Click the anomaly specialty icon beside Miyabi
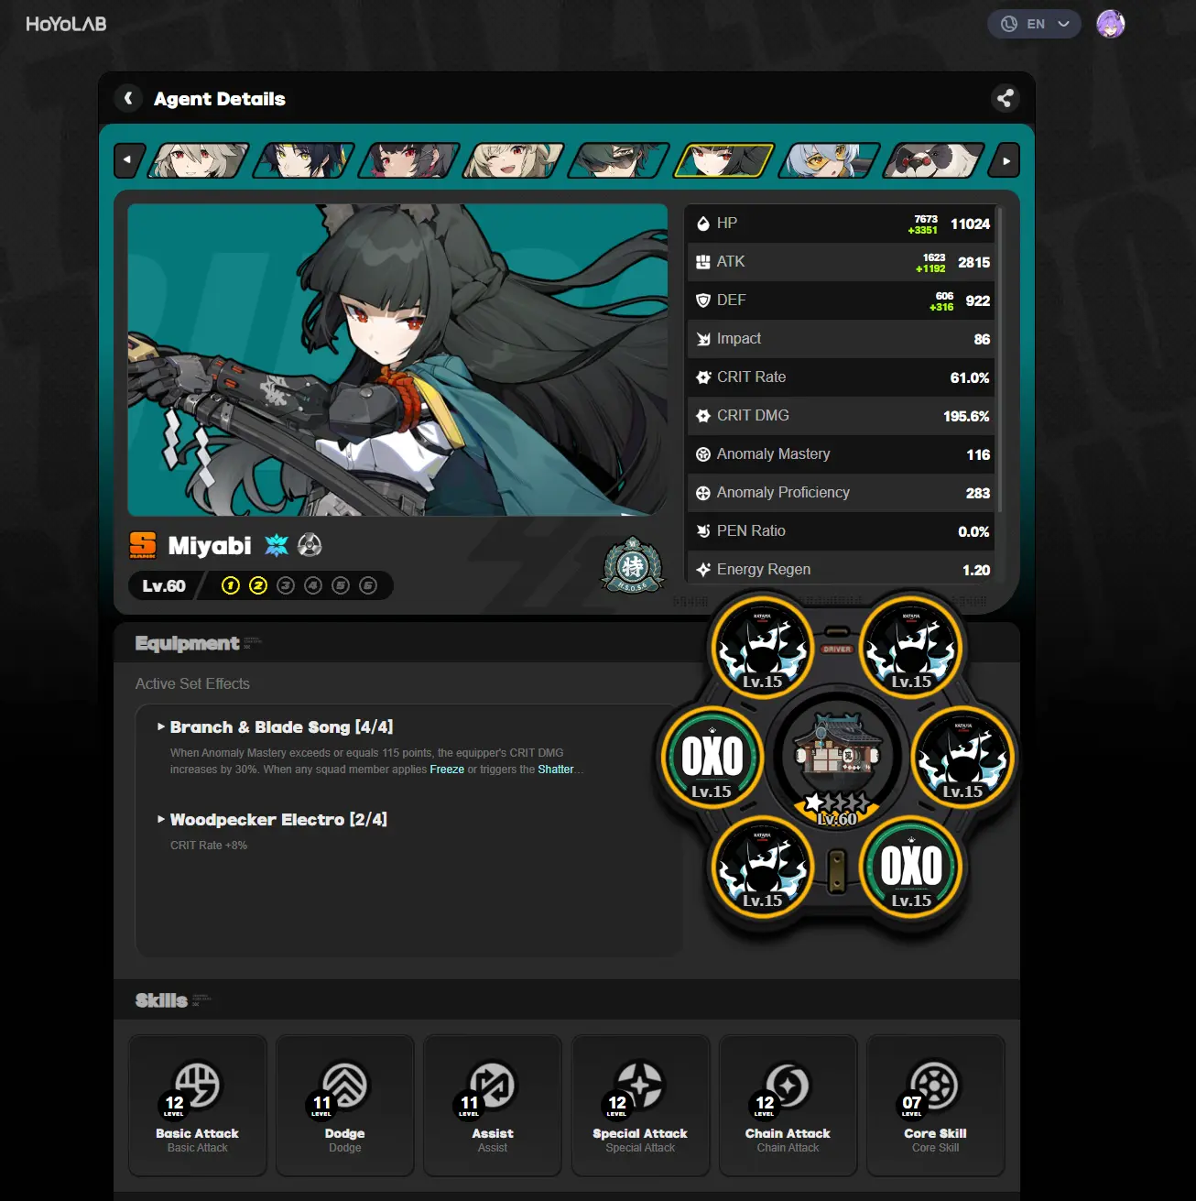1196x1201 pixels. click(310, 545)
